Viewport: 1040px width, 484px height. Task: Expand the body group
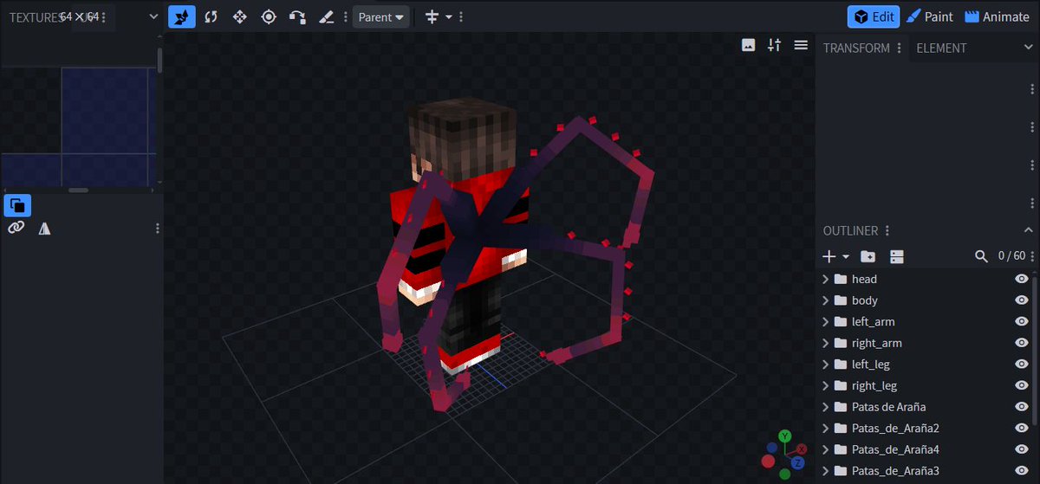[826, 300]
